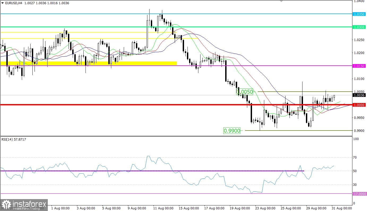This screenshot has height=211, width=367.
Task: Click the 3 Aug 00:00 date label
Action: pos(86,208)
